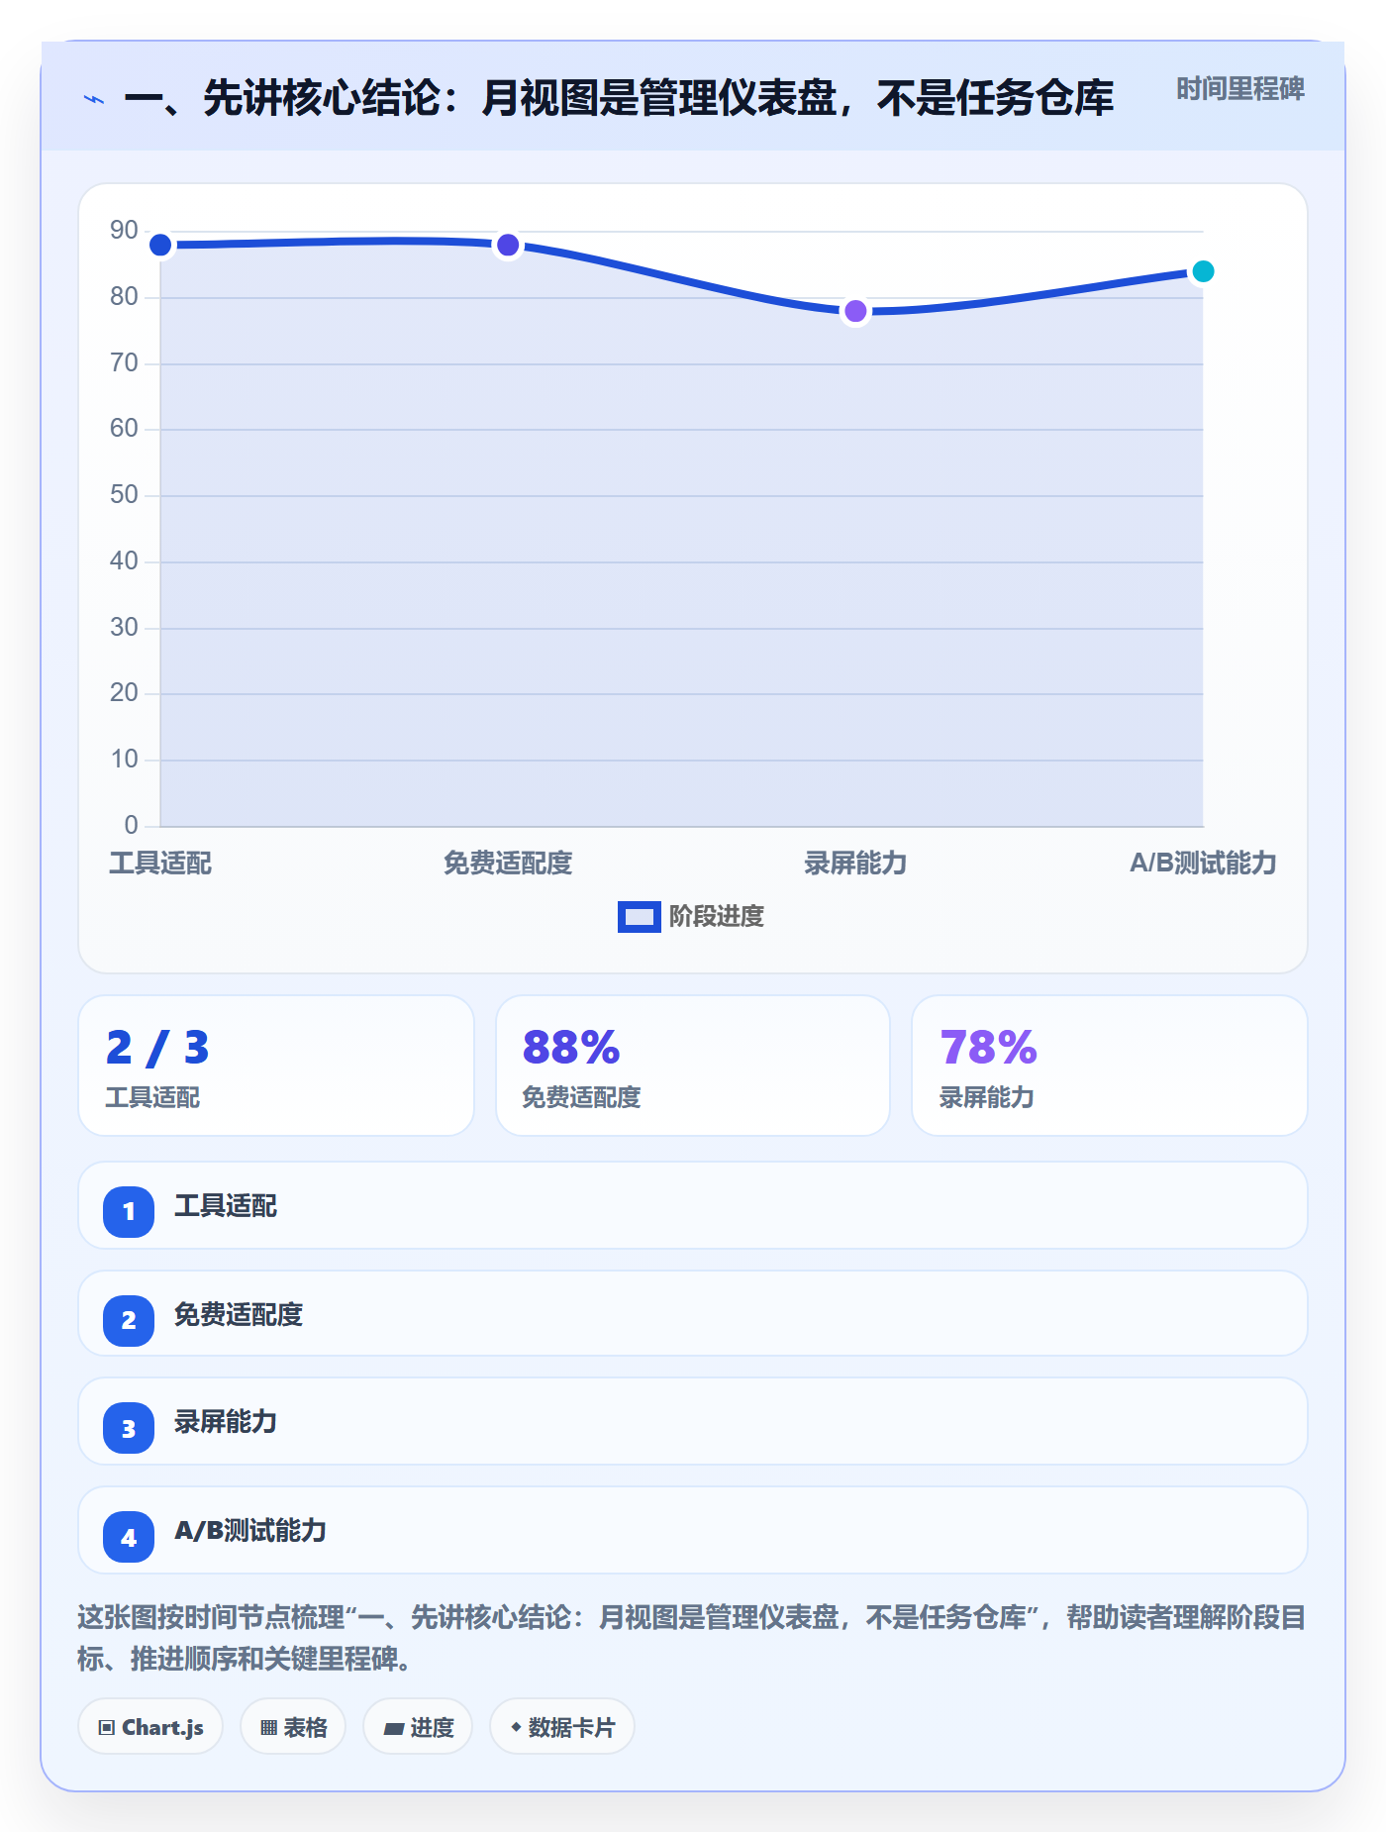Viewport: 1386px width, 1832px height.
Task: Click the 90 y-axis value
Action: (x=124, y=231)
